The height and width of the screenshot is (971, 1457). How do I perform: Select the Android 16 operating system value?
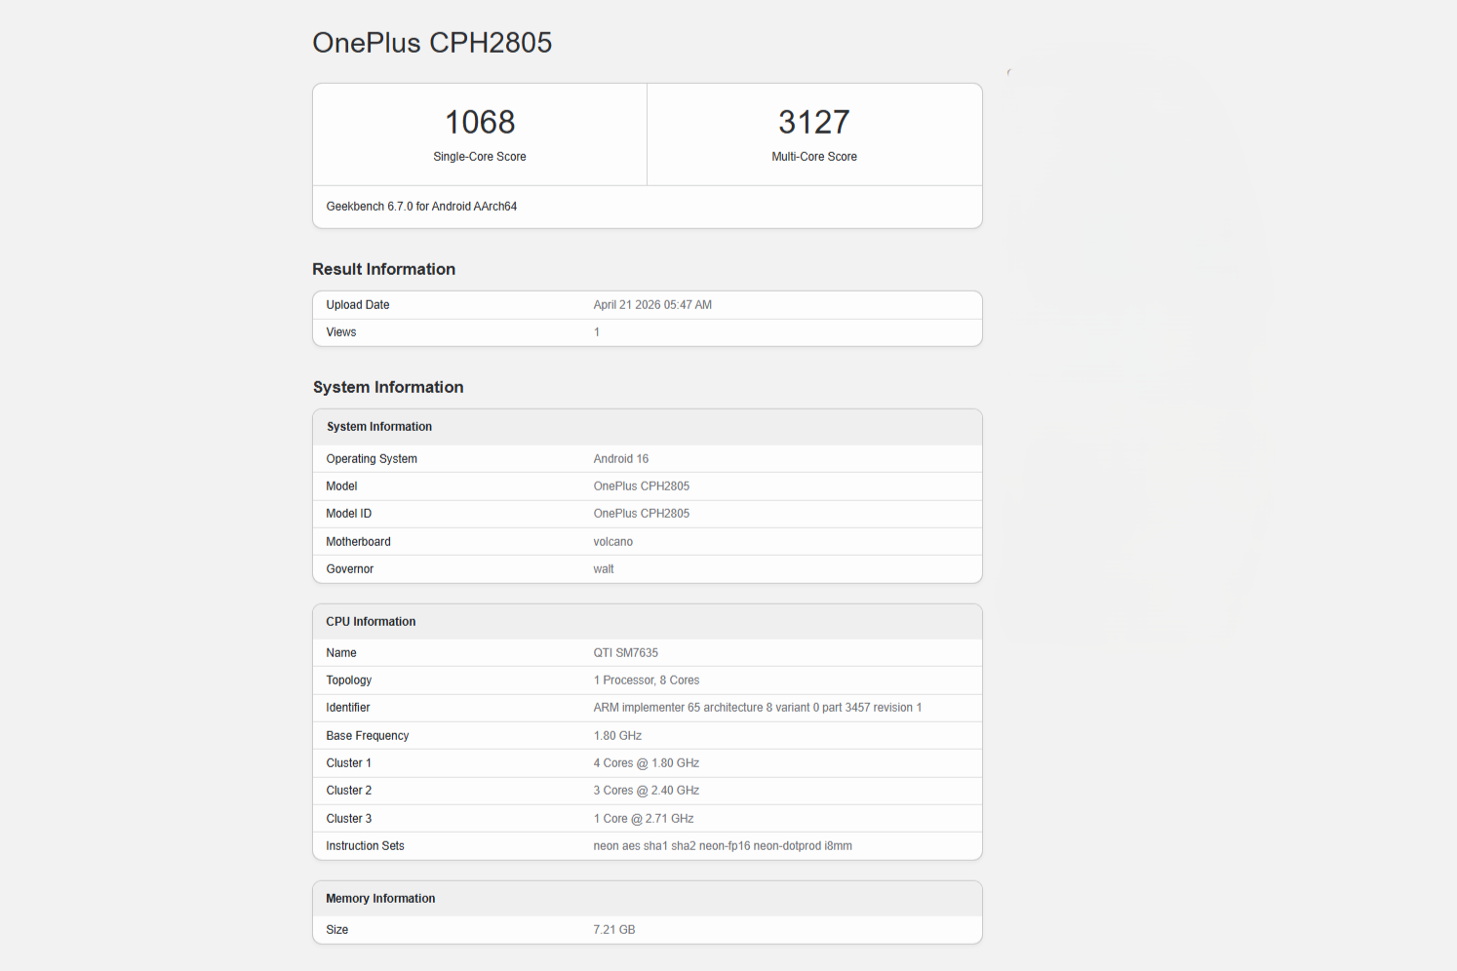[x=620, y=459]
